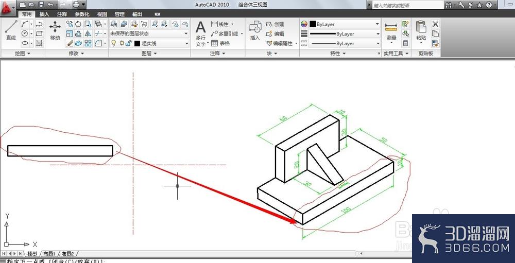515x263 pixels.
Task: Switch to the 参数化 ribbon tab
Action: click(82, 14)
